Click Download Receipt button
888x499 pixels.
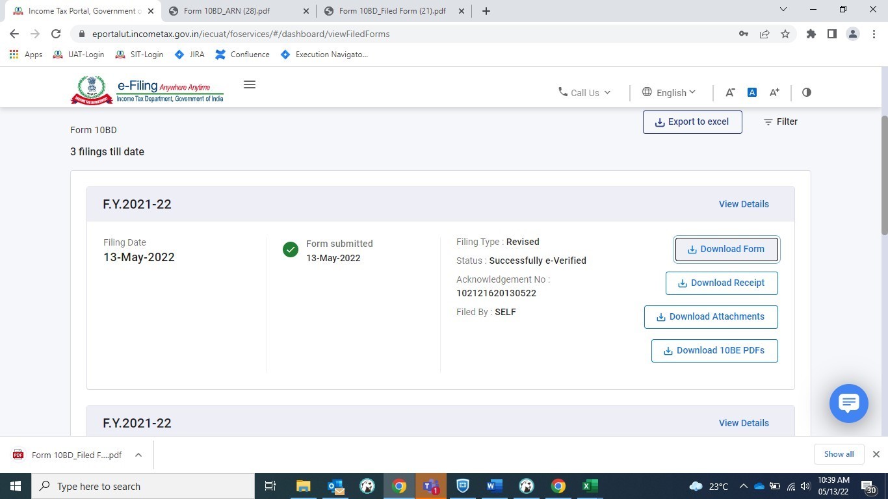point(722,283)
